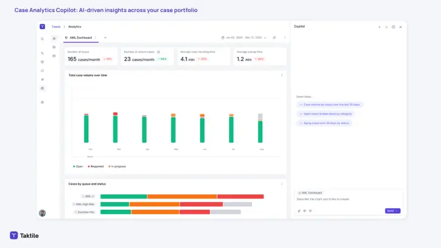Viewport: 441px width, 248px height.
Task: Open AML Dashboard tab options menu
Action: [96, 38]
